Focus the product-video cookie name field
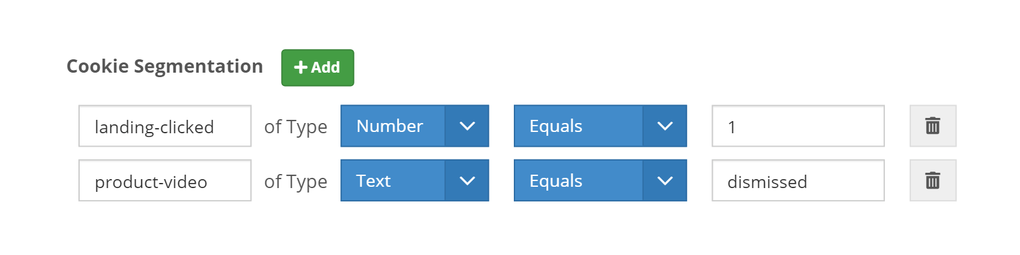This screenshot has width=1020, height=255. tap(165, 180)
